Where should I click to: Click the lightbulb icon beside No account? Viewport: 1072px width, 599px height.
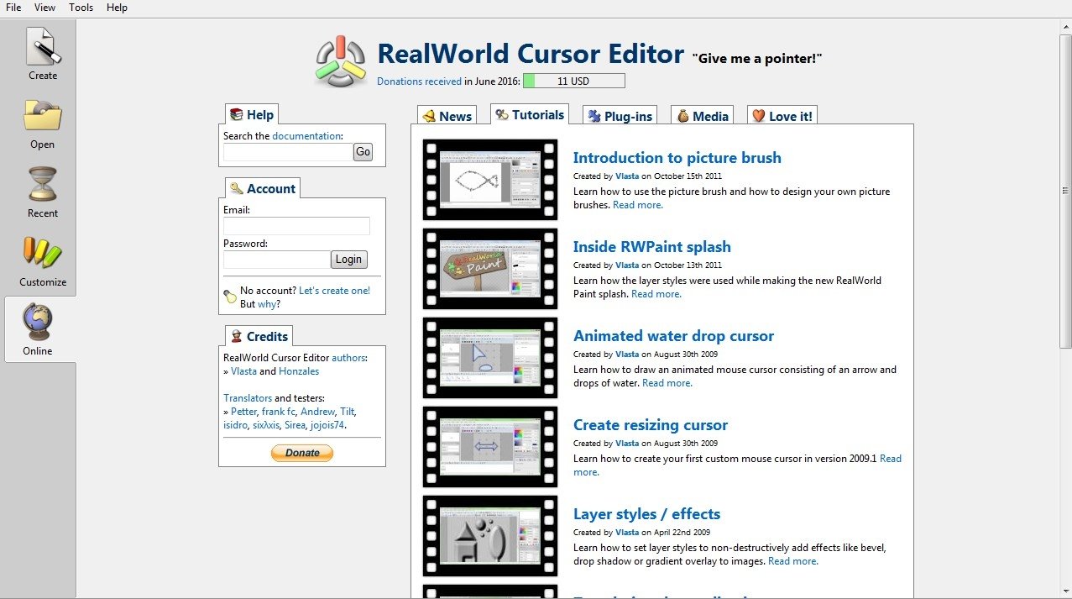tap(230, 295)
